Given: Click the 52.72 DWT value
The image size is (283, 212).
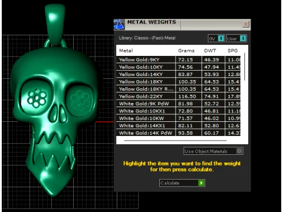Looking at the screenshot, I should coord(211,104).
